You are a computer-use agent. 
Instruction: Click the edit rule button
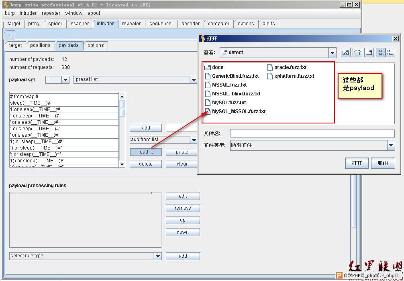click(x=183, y=196)
